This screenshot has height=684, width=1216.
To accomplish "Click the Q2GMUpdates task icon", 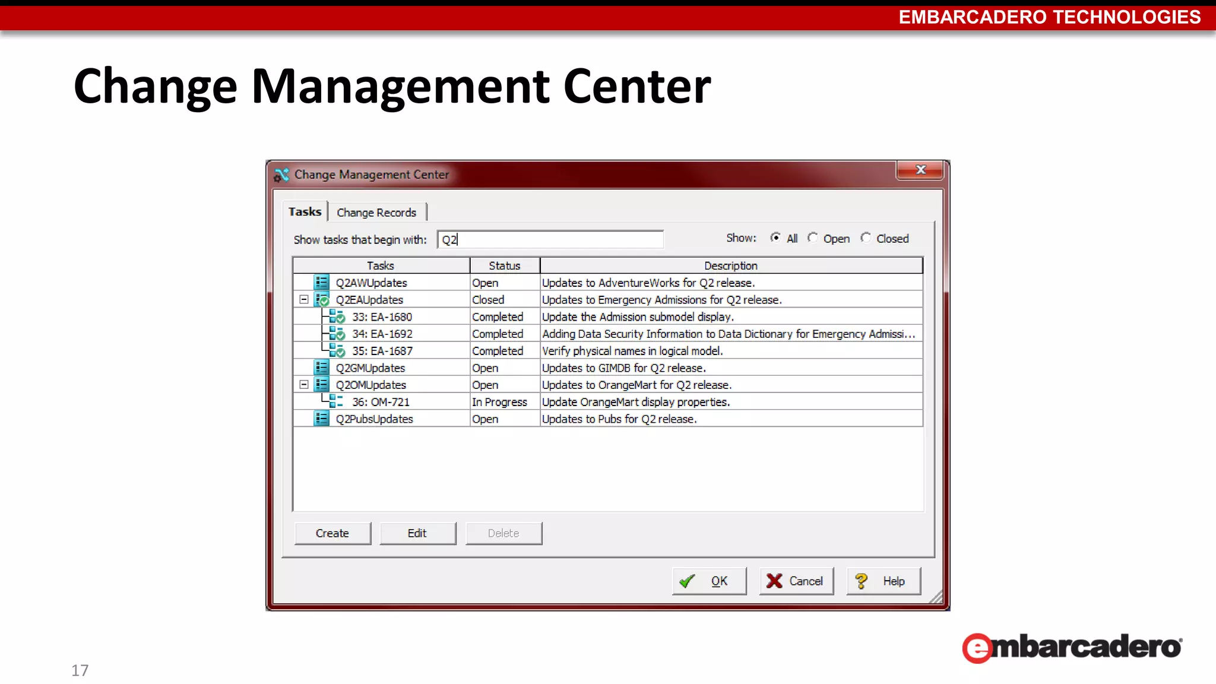I will [x=321, y=368].
